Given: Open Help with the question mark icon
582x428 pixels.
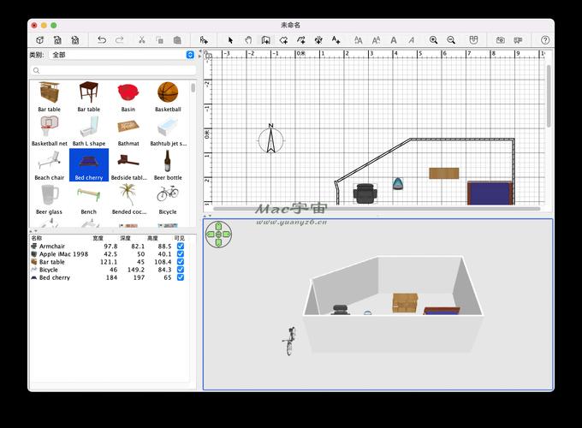Looking at the screenshot, I should click(x=545, y=40).
